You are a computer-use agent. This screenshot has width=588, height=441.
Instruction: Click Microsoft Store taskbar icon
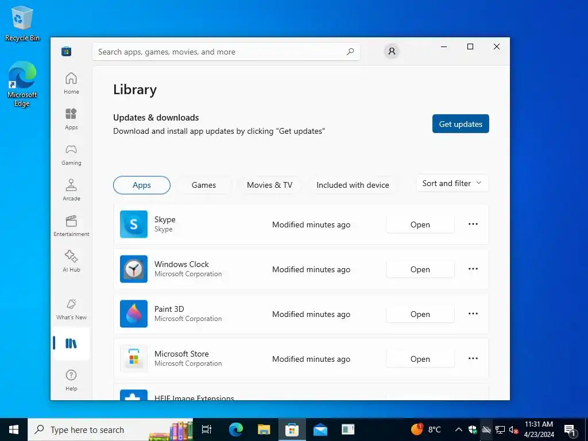coord(292,430)
